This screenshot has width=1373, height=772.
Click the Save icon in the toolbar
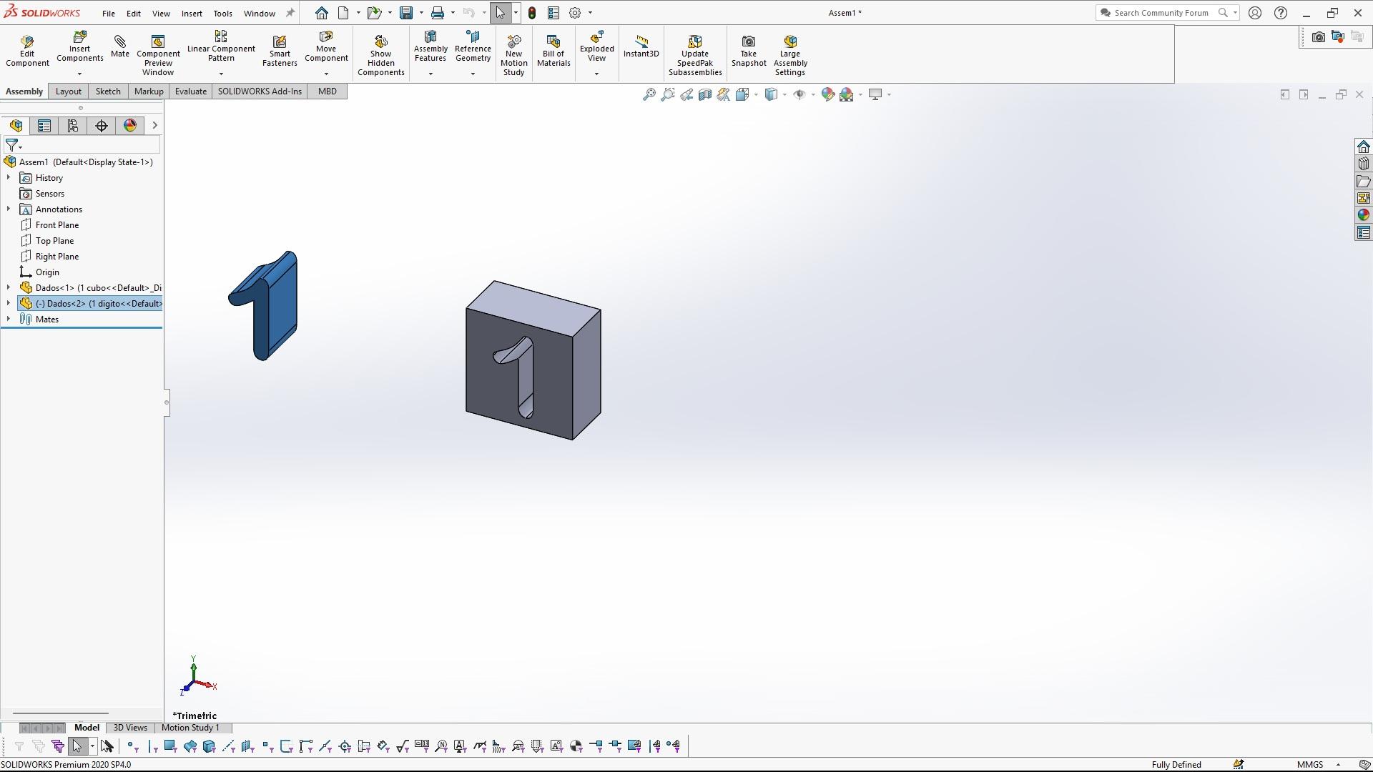click(406, 13)
